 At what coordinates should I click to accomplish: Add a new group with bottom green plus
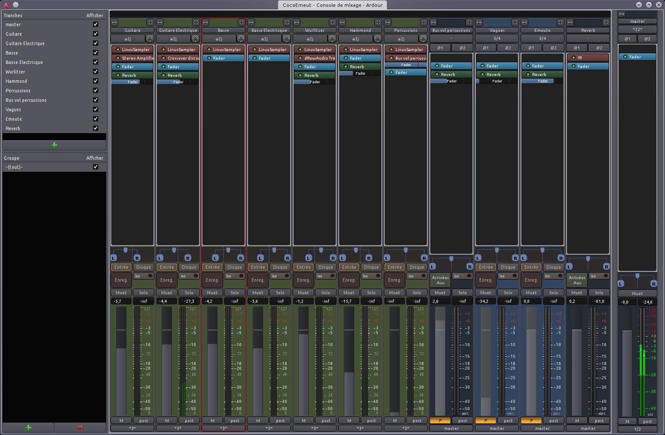pos(28,428)
